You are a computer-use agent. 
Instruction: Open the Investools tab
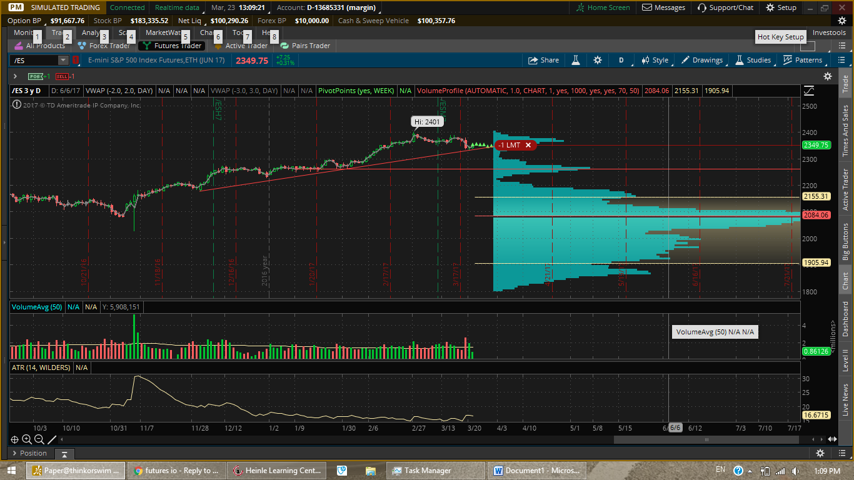click(x=829, y=32)
